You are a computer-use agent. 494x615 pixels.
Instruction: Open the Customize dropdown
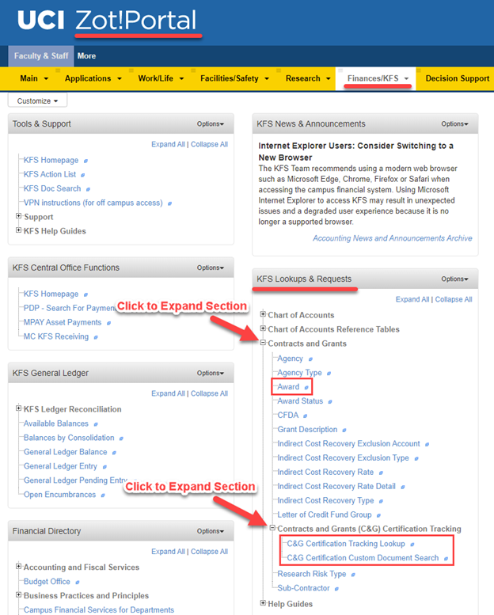pos(37,101)
